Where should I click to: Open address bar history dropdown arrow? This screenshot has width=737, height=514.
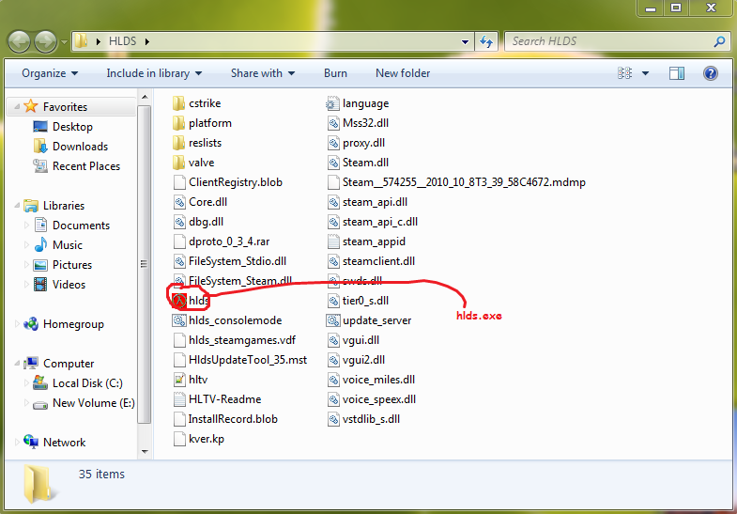pyautogui.click(x=465, y=42)
